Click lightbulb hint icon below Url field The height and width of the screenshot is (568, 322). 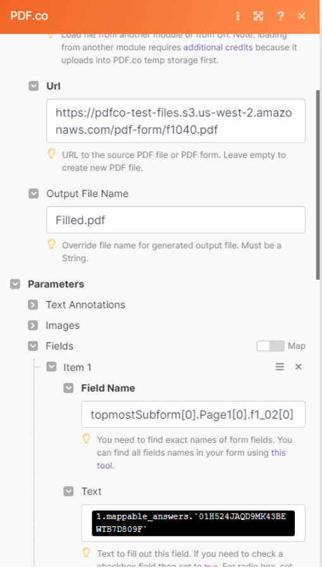(51, 154)
